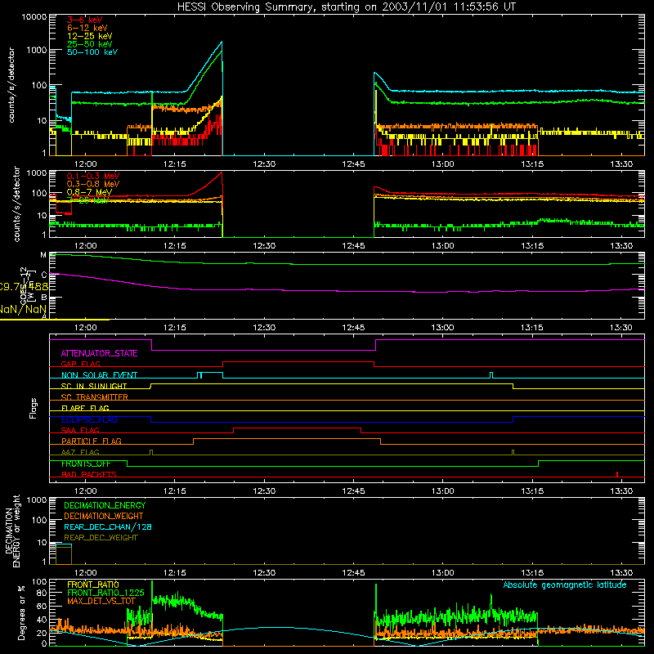This screenshot has width=654, height=654.
Task: Select the 0.1-0.3 MeV legend label
Action: [93, 176]
